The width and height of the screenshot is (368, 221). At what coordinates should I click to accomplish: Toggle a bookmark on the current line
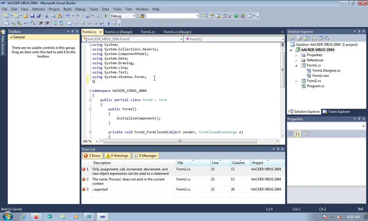[70, 23]
